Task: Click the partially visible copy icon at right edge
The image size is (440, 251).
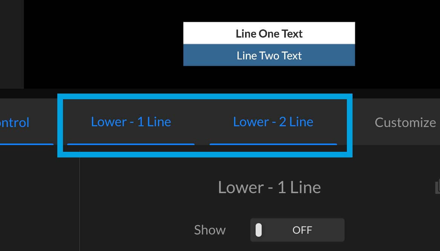Action: pyautogui.click(x=437, y=187)
